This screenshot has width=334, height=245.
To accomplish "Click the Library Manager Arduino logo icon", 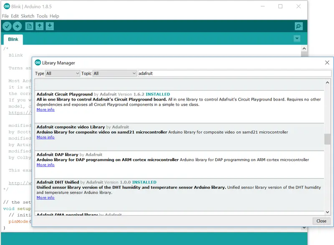I will click(x=38, y=63).
